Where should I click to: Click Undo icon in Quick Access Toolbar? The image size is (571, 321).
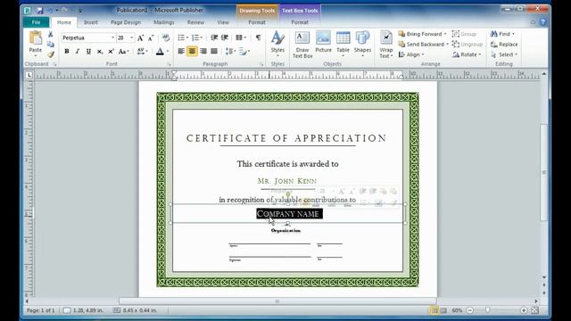[x=50, y=10]
